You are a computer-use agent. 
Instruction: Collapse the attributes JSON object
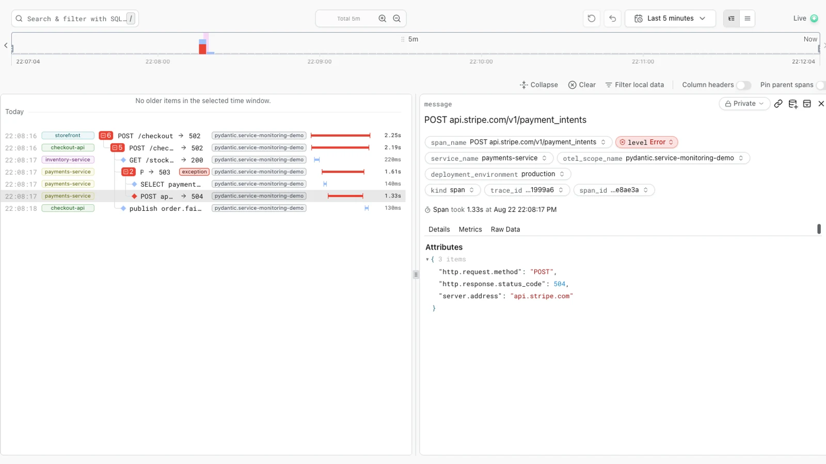point(427,259)
